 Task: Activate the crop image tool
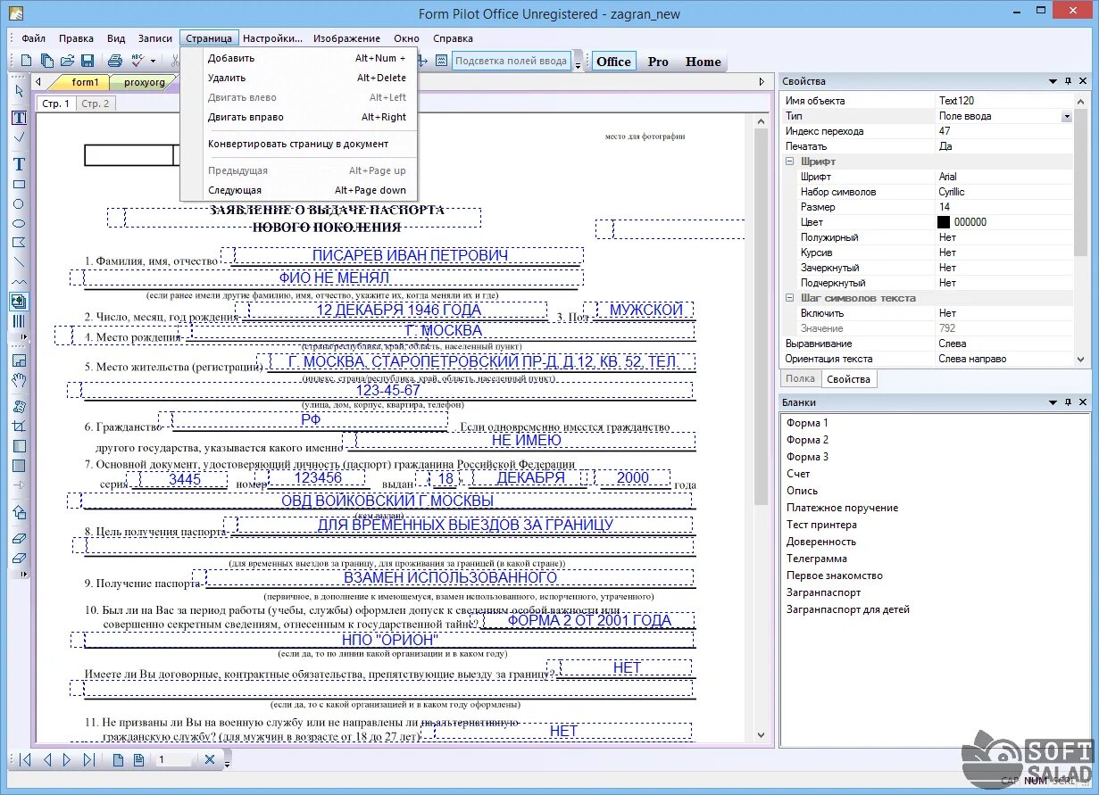tap(19, 426)
